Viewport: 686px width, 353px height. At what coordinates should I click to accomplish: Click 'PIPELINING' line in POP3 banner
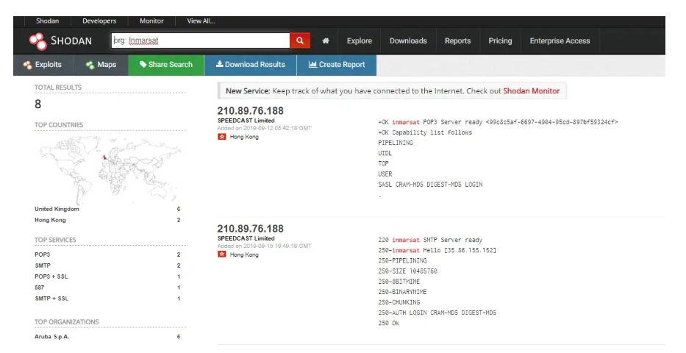pyautogui.click(x=396, y=143)
